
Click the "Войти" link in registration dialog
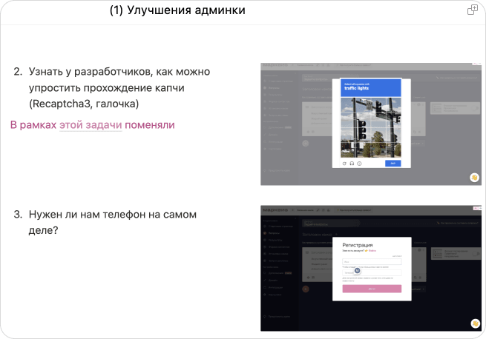click(372, 250)
